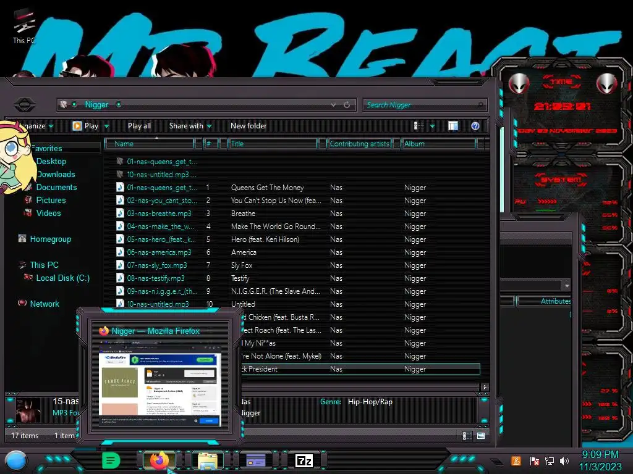Toggle the preview pane icon

tap(453, 126)
